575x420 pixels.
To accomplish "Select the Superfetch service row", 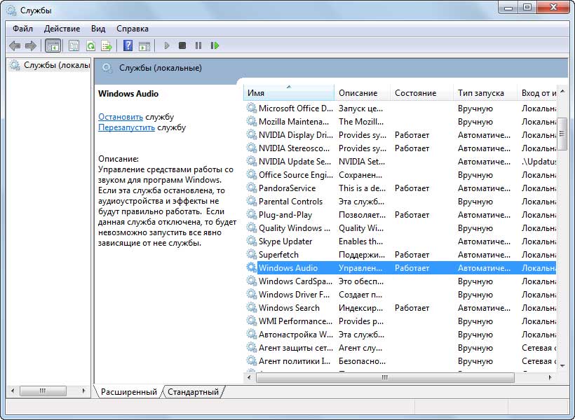I will [278, 255].
